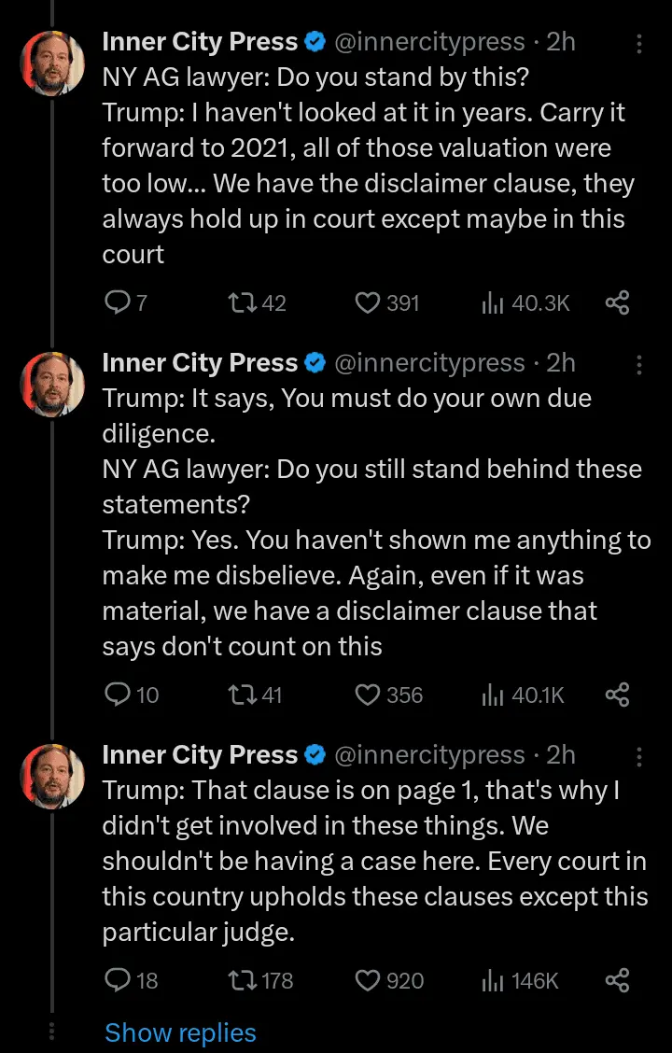
Task: View analytics showing 40.1K views
Action: (x=494, y=695)
